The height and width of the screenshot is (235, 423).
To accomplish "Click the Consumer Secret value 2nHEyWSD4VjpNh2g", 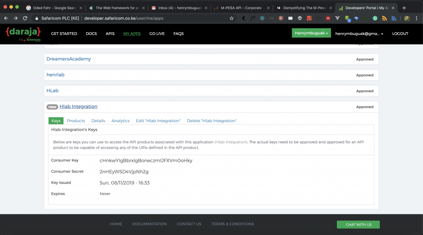I will pos(124,171).
